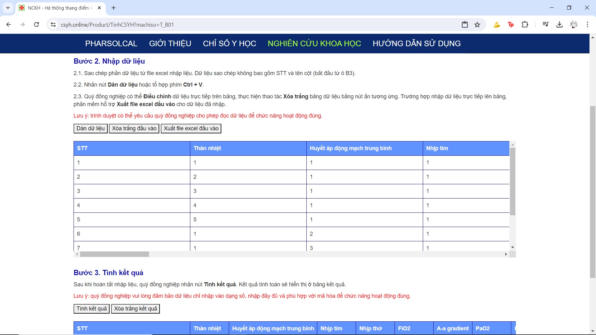Click page vertical scrollbar thumb
The height and width of the screenshot is (335, 596).
[593, 192]
